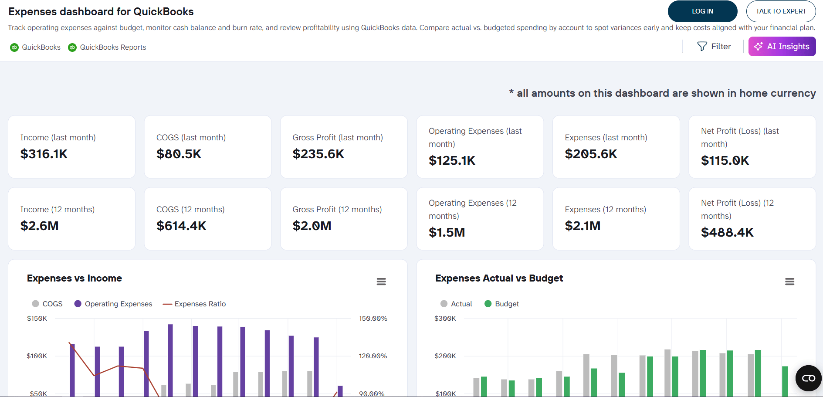The height and width of the screenshot is (397, 823).
Task: Select the Expenses (12 months) $2.1M card
Action: click(x=616, y=219)
